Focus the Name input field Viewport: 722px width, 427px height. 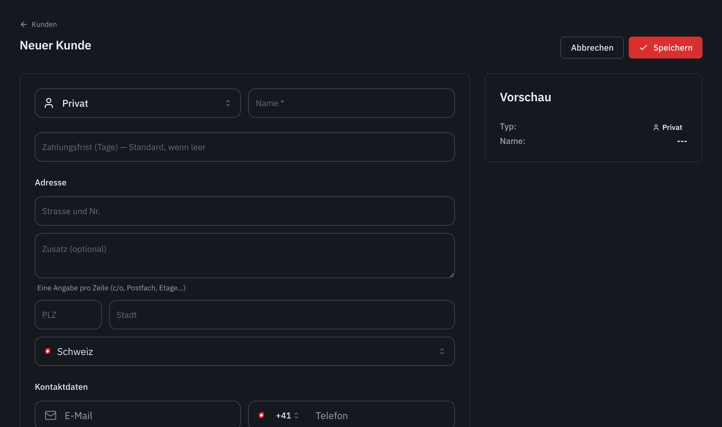coord(352,103)
